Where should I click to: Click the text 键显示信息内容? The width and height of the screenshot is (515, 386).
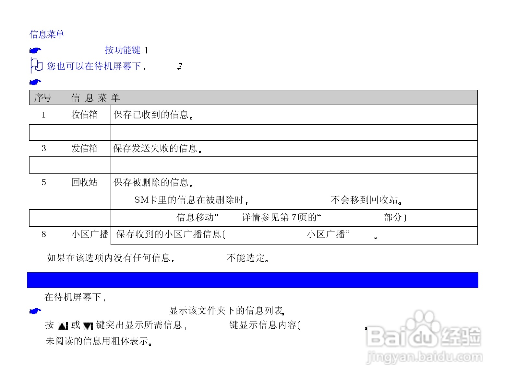265,325
